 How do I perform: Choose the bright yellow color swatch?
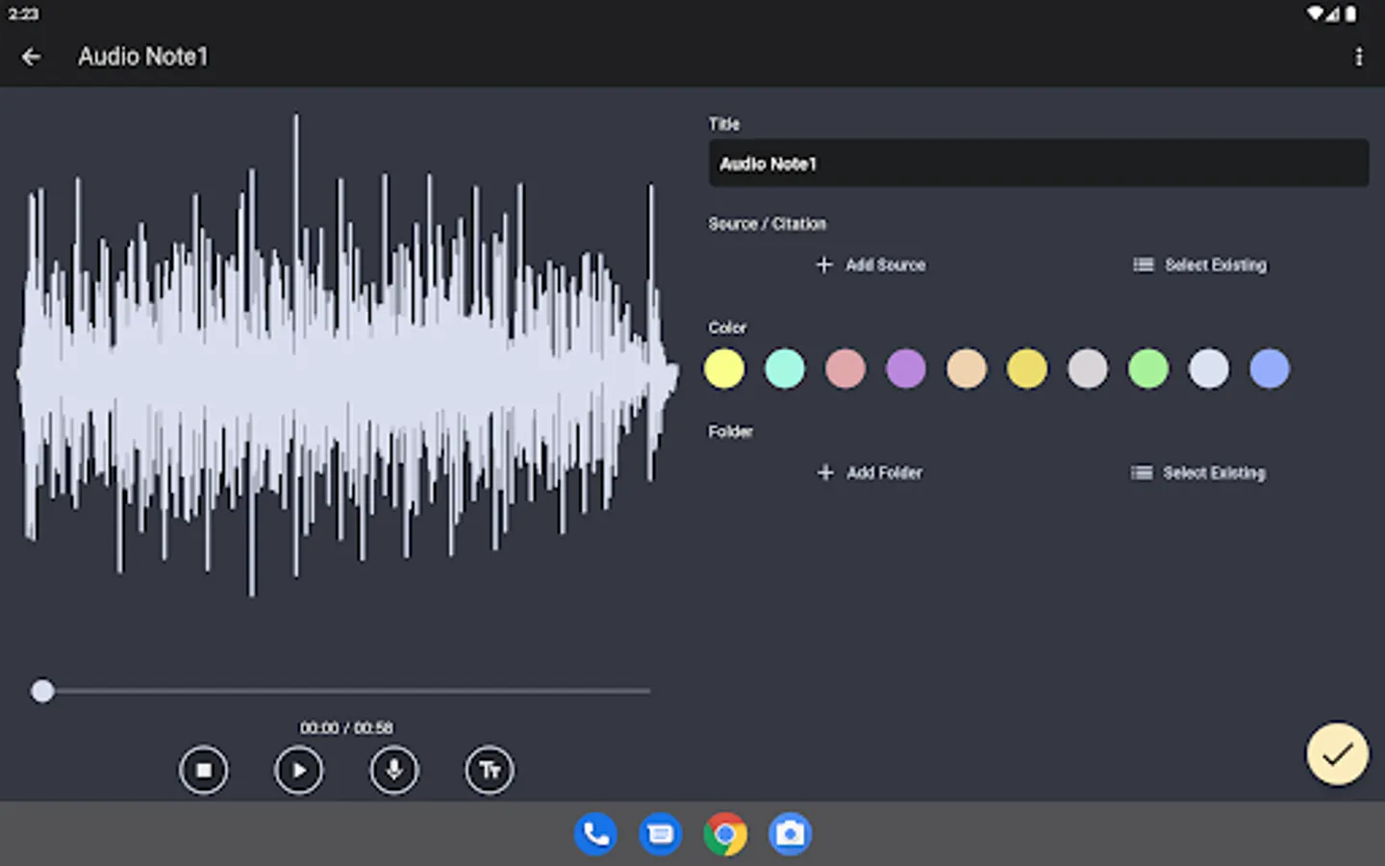tap(724, 369)
